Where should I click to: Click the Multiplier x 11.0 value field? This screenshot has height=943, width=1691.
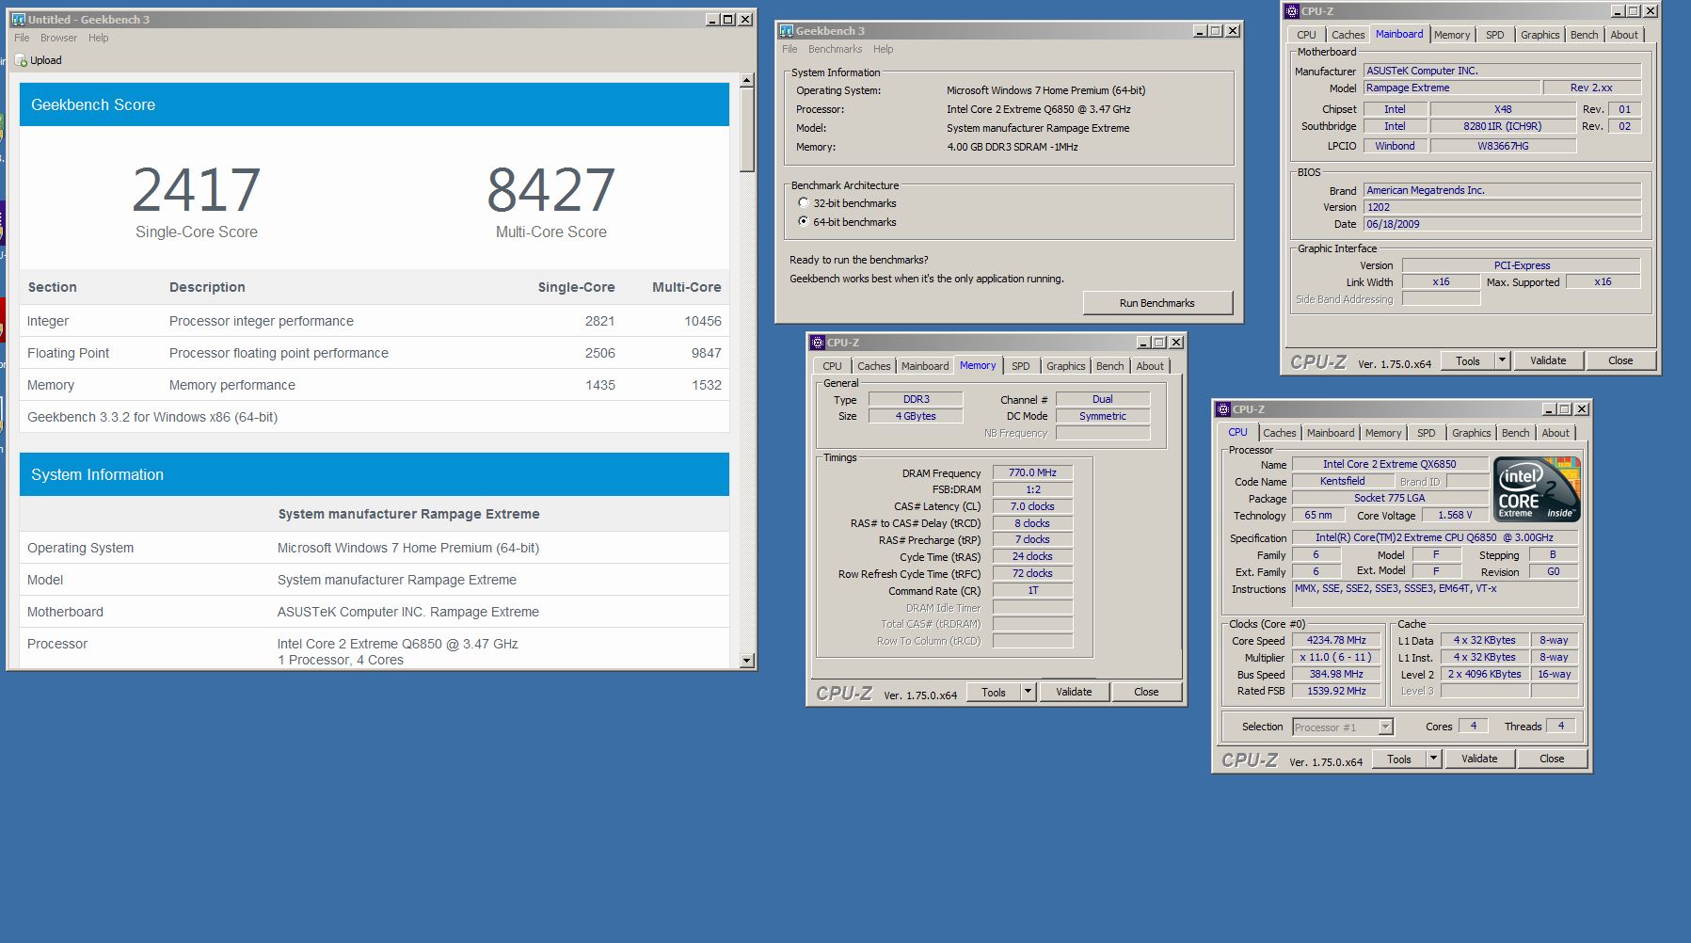1336,657
